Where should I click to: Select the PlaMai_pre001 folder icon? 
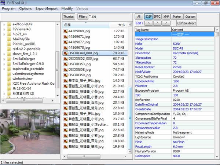[x=9, y=44]
